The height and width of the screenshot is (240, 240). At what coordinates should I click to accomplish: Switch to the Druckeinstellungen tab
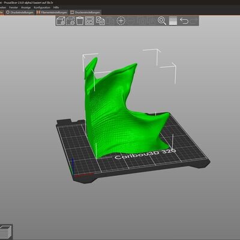20,13
